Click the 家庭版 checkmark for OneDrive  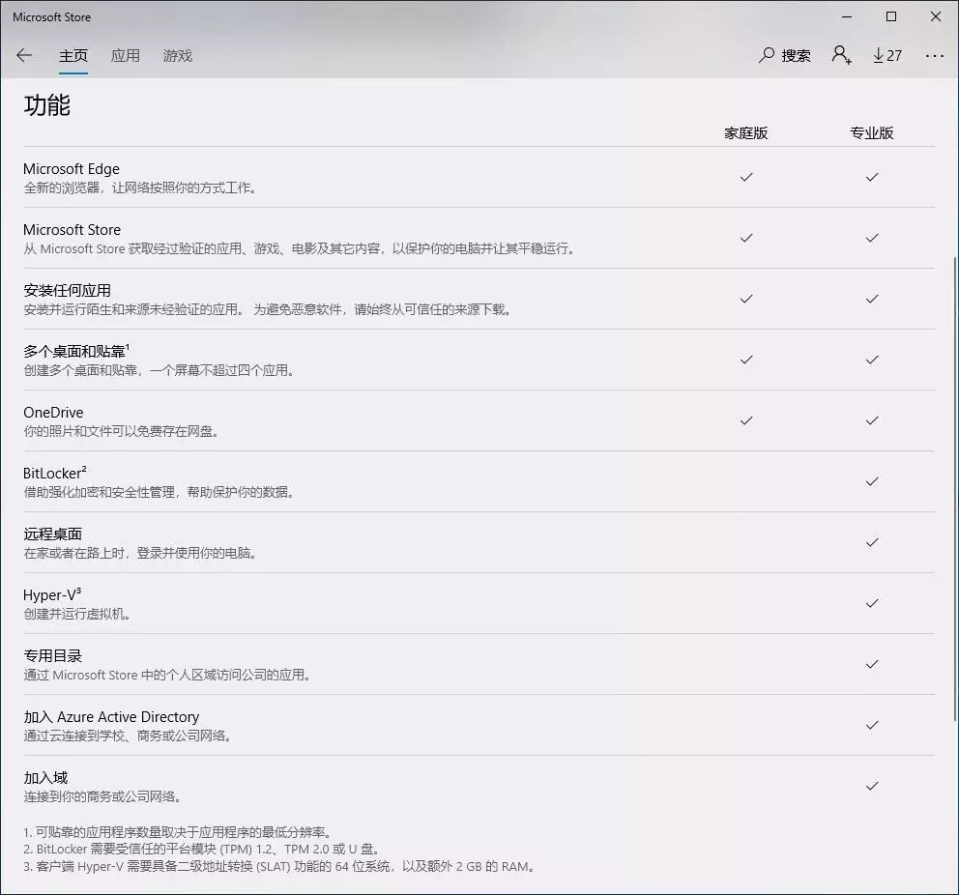click(746, 420)
